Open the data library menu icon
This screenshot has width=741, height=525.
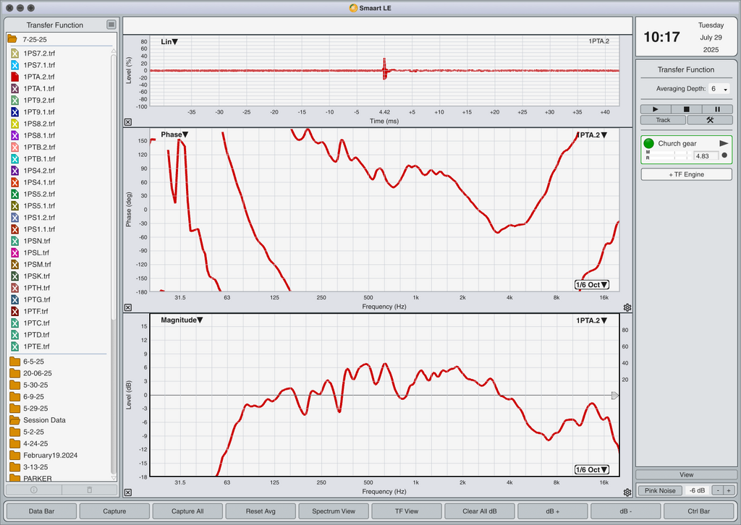click(111, 25)
